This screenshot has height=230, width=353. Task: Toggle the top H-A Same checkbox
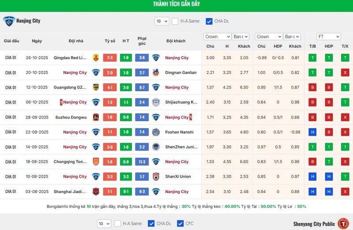pyautogui.click(x=175, y=21)
